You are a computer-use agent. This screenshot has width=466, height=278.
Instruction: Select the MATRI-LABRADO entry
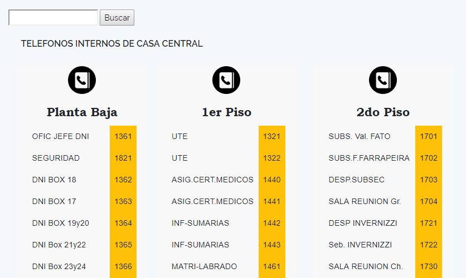click(x=204, y=266)
